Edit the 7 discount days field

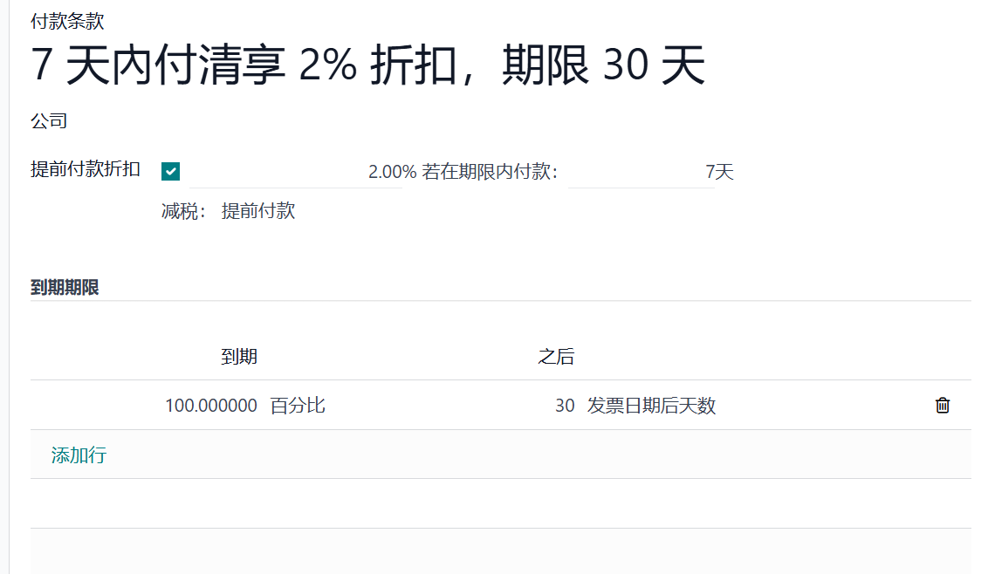(x=642, y=172)
